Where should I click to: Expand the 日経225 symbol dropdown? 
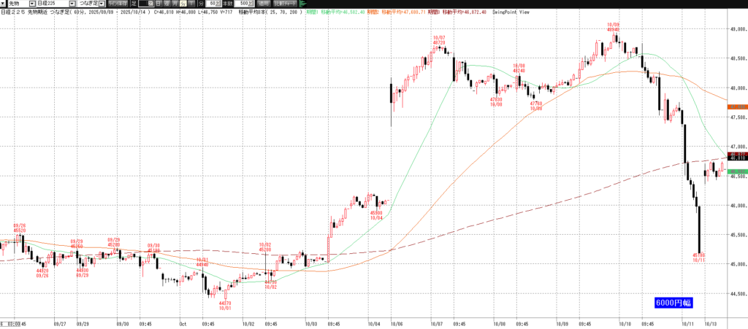[x=72, y=4]
